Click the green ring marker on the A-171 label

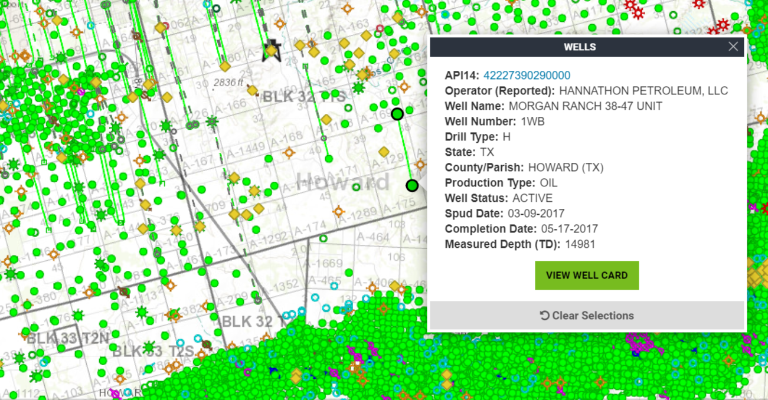pyautogui.click(x=357, y=187)
